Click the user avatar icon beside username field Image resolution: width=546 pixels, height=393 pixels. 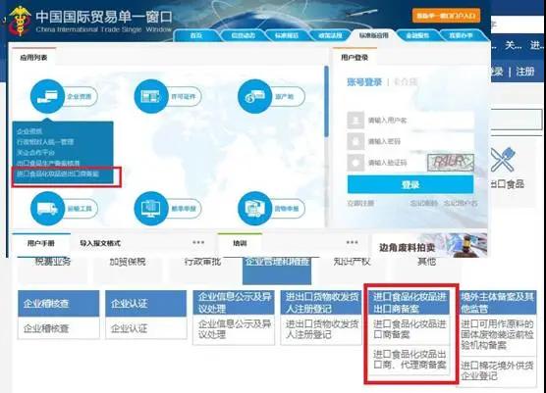(355, 121)
